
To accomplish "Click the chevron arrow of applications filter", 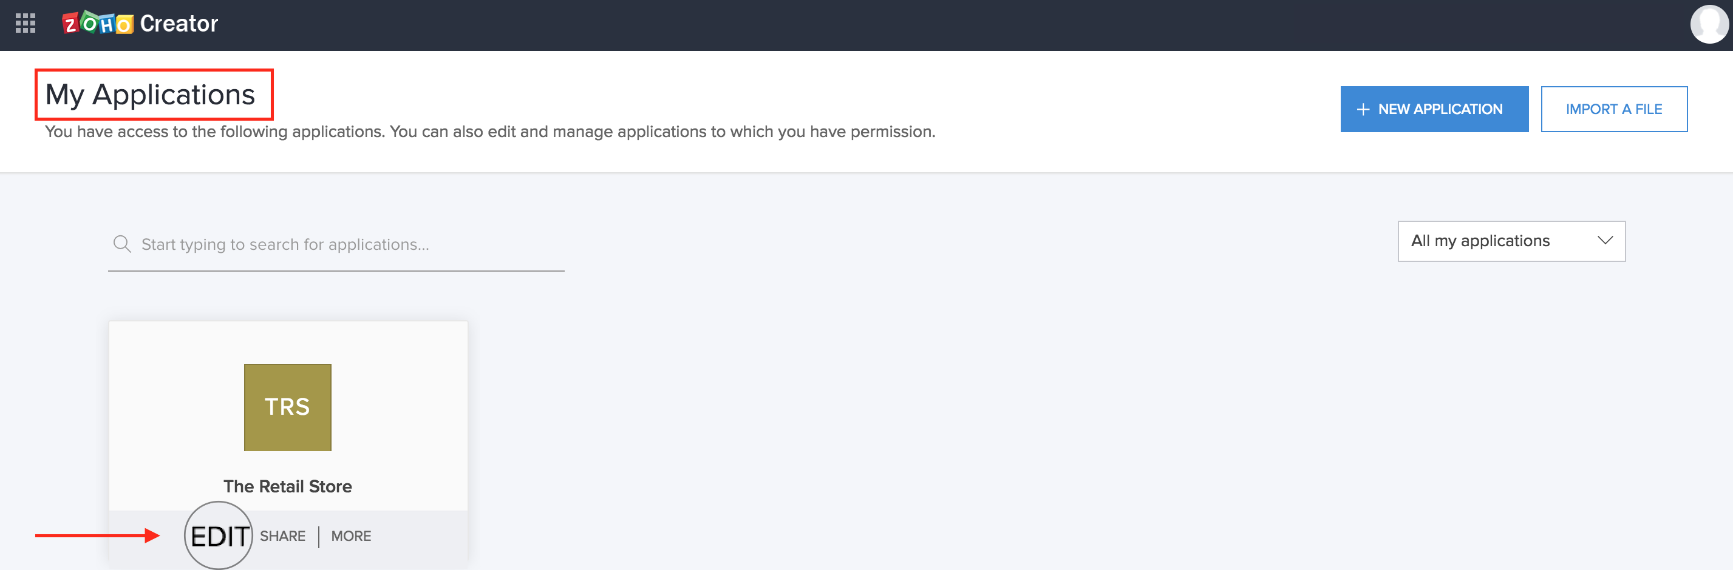I will [1605, 241].
